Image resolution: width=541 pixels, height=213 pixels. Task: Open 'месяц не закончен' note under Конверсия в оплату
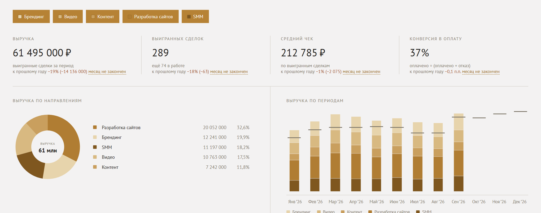[481, 72]
